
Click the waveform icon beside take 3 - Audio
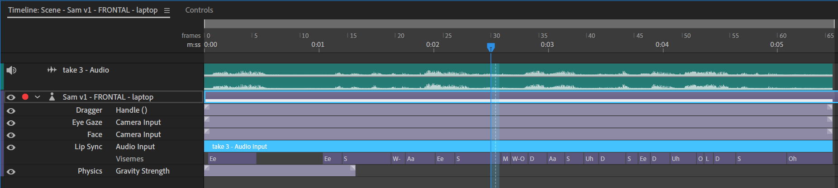click(x=52, y=70)
